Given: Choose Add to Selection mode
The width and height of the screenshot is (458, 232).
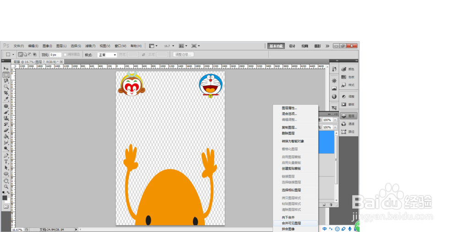Looking at the screenshot, I should [x=25, y=54].
